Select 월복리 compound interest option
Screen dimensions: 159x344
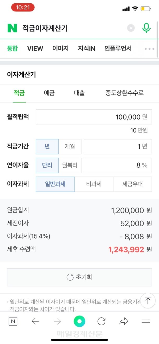point(70,165)
